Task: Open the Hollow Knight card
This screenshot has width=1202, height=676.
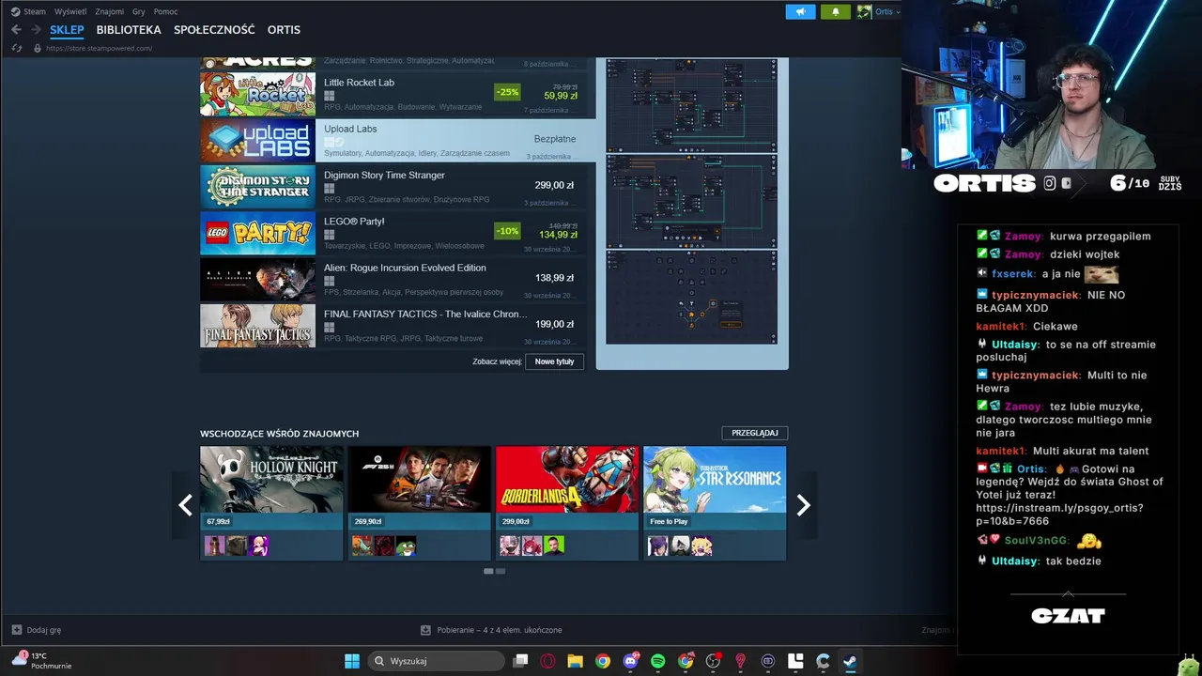Action: pos(271,502)
